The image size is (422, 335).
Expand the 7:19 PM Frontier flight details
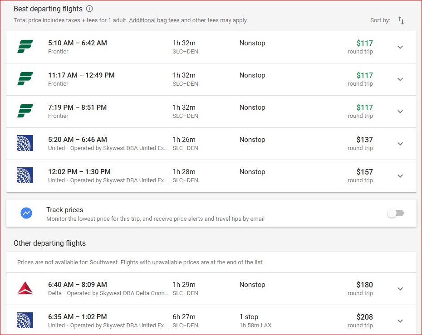click(400, 112)
